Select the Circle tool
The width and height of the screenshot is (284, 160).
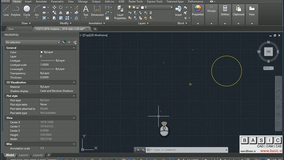[27, 11]
